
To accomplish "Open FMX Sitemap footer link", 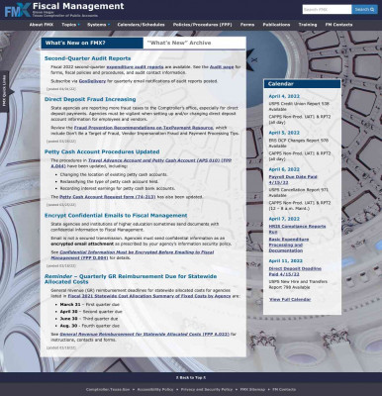I will pos(252,390).
